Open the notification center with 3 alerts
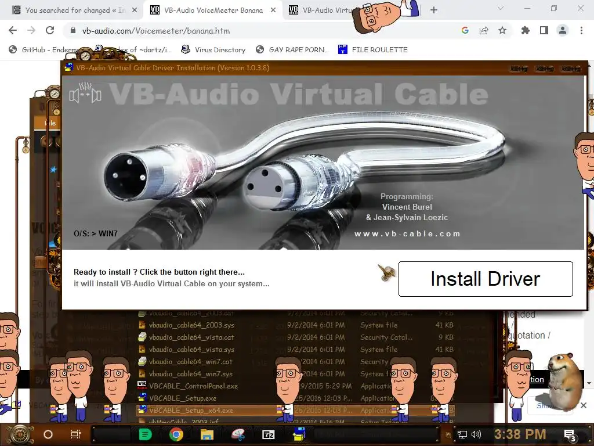The image size is (594, 446). pyautogui.click(x=570, y=436)
